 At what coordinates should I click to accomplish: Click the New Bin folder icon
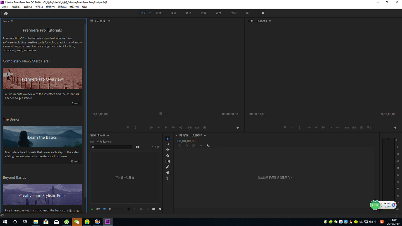[154, 209]
